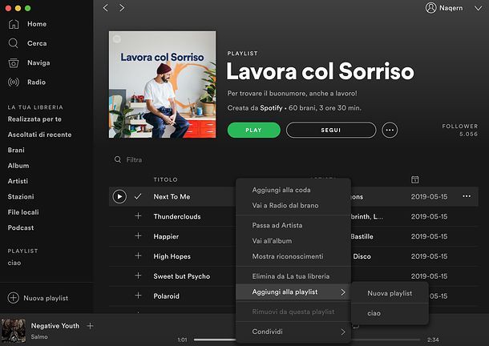489x346 pixels.
Task: Choose Nuova playlist in the submenu
Action: 390,293
